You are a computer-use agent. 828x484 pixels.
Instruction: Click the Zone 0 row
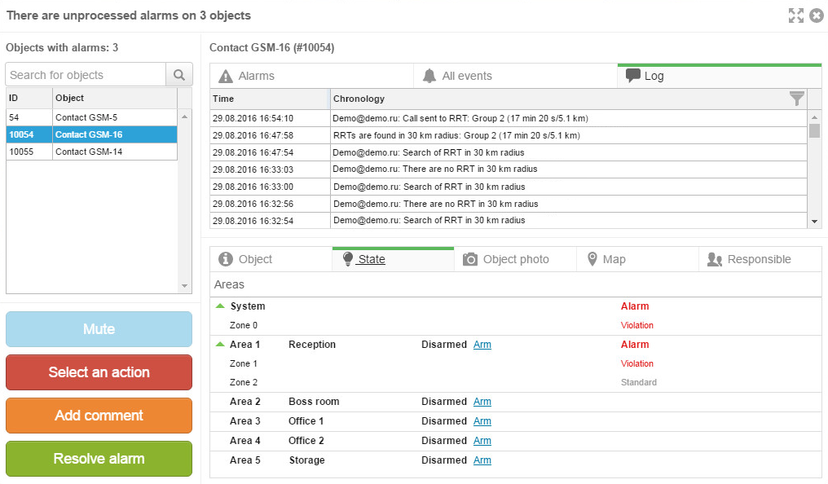pyautogui.click(x=515, y=325)
